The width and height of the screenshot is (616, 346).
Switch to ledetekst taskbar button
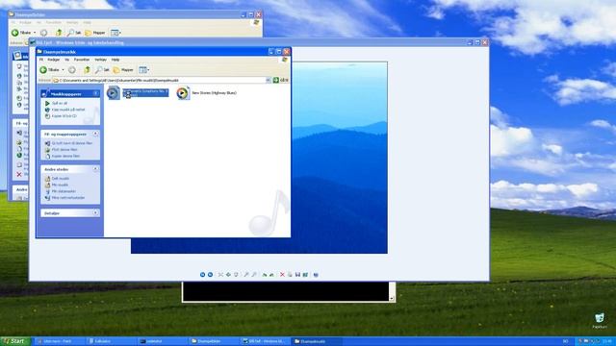tap(162, 341)
